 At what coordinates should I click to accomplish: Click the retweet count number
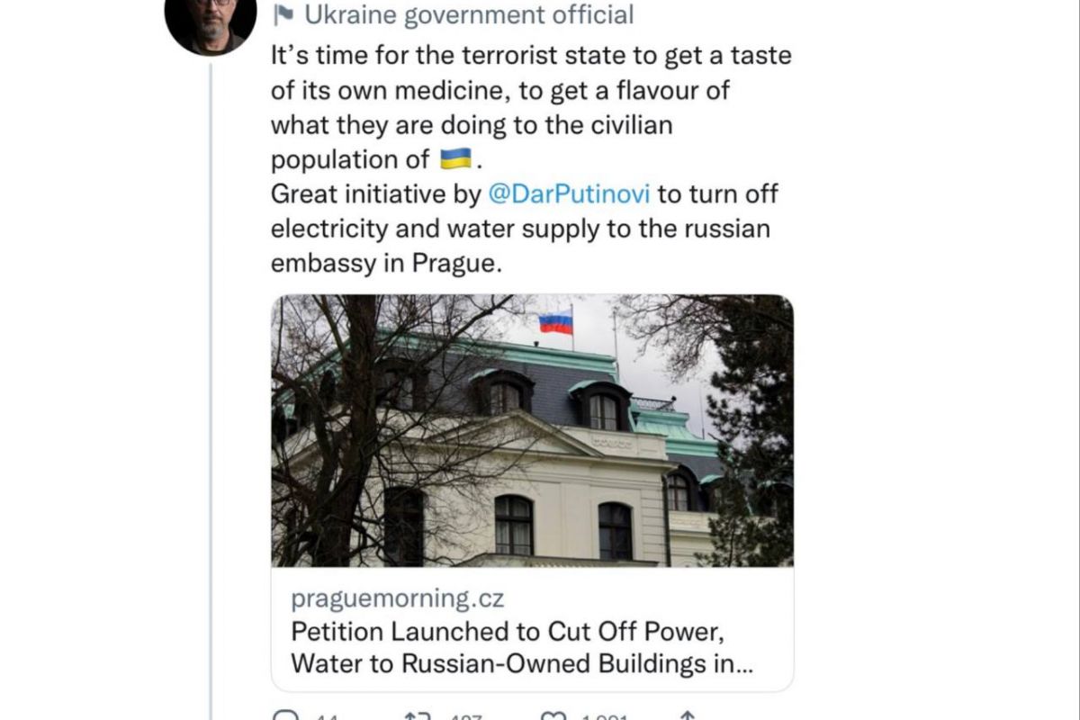pos(465,718)
